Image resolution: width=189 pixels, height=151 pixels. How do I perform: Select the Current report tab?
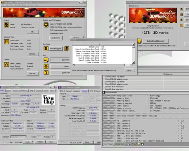[x=108, y=144]
